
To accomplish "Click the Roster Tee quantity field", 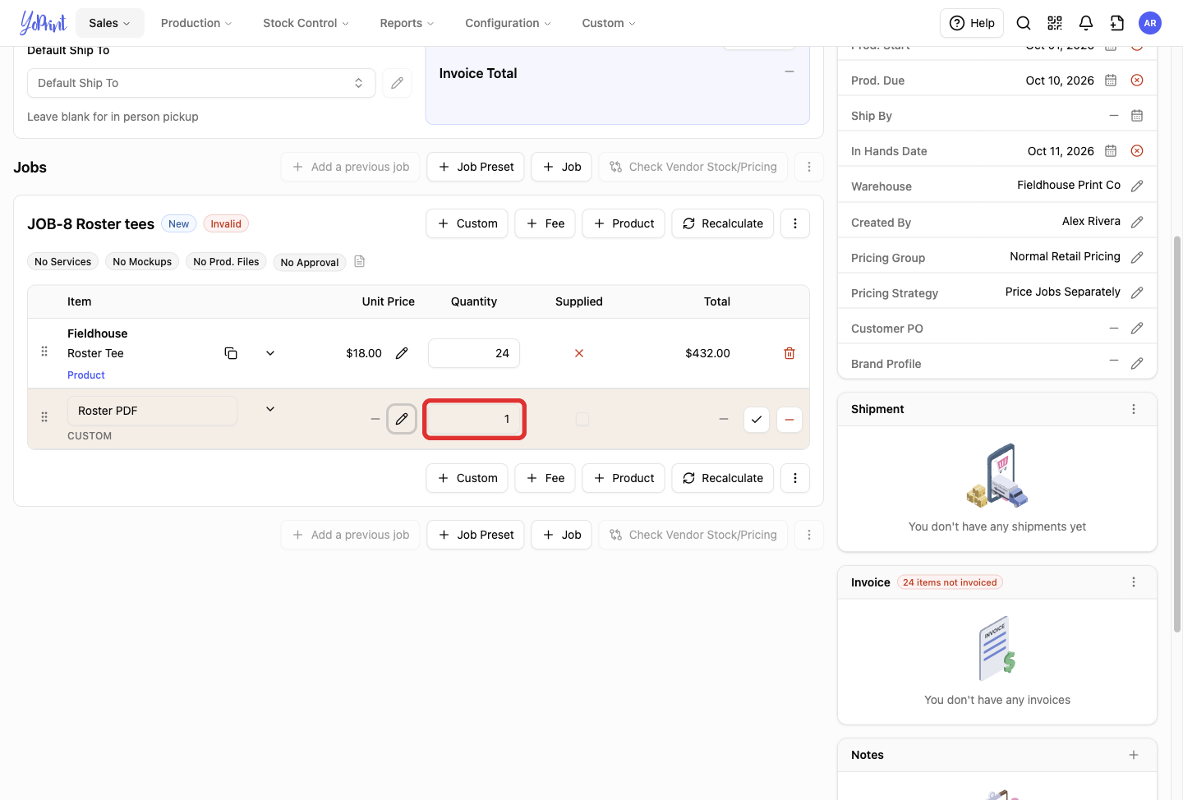I will [x=474, y=353].
